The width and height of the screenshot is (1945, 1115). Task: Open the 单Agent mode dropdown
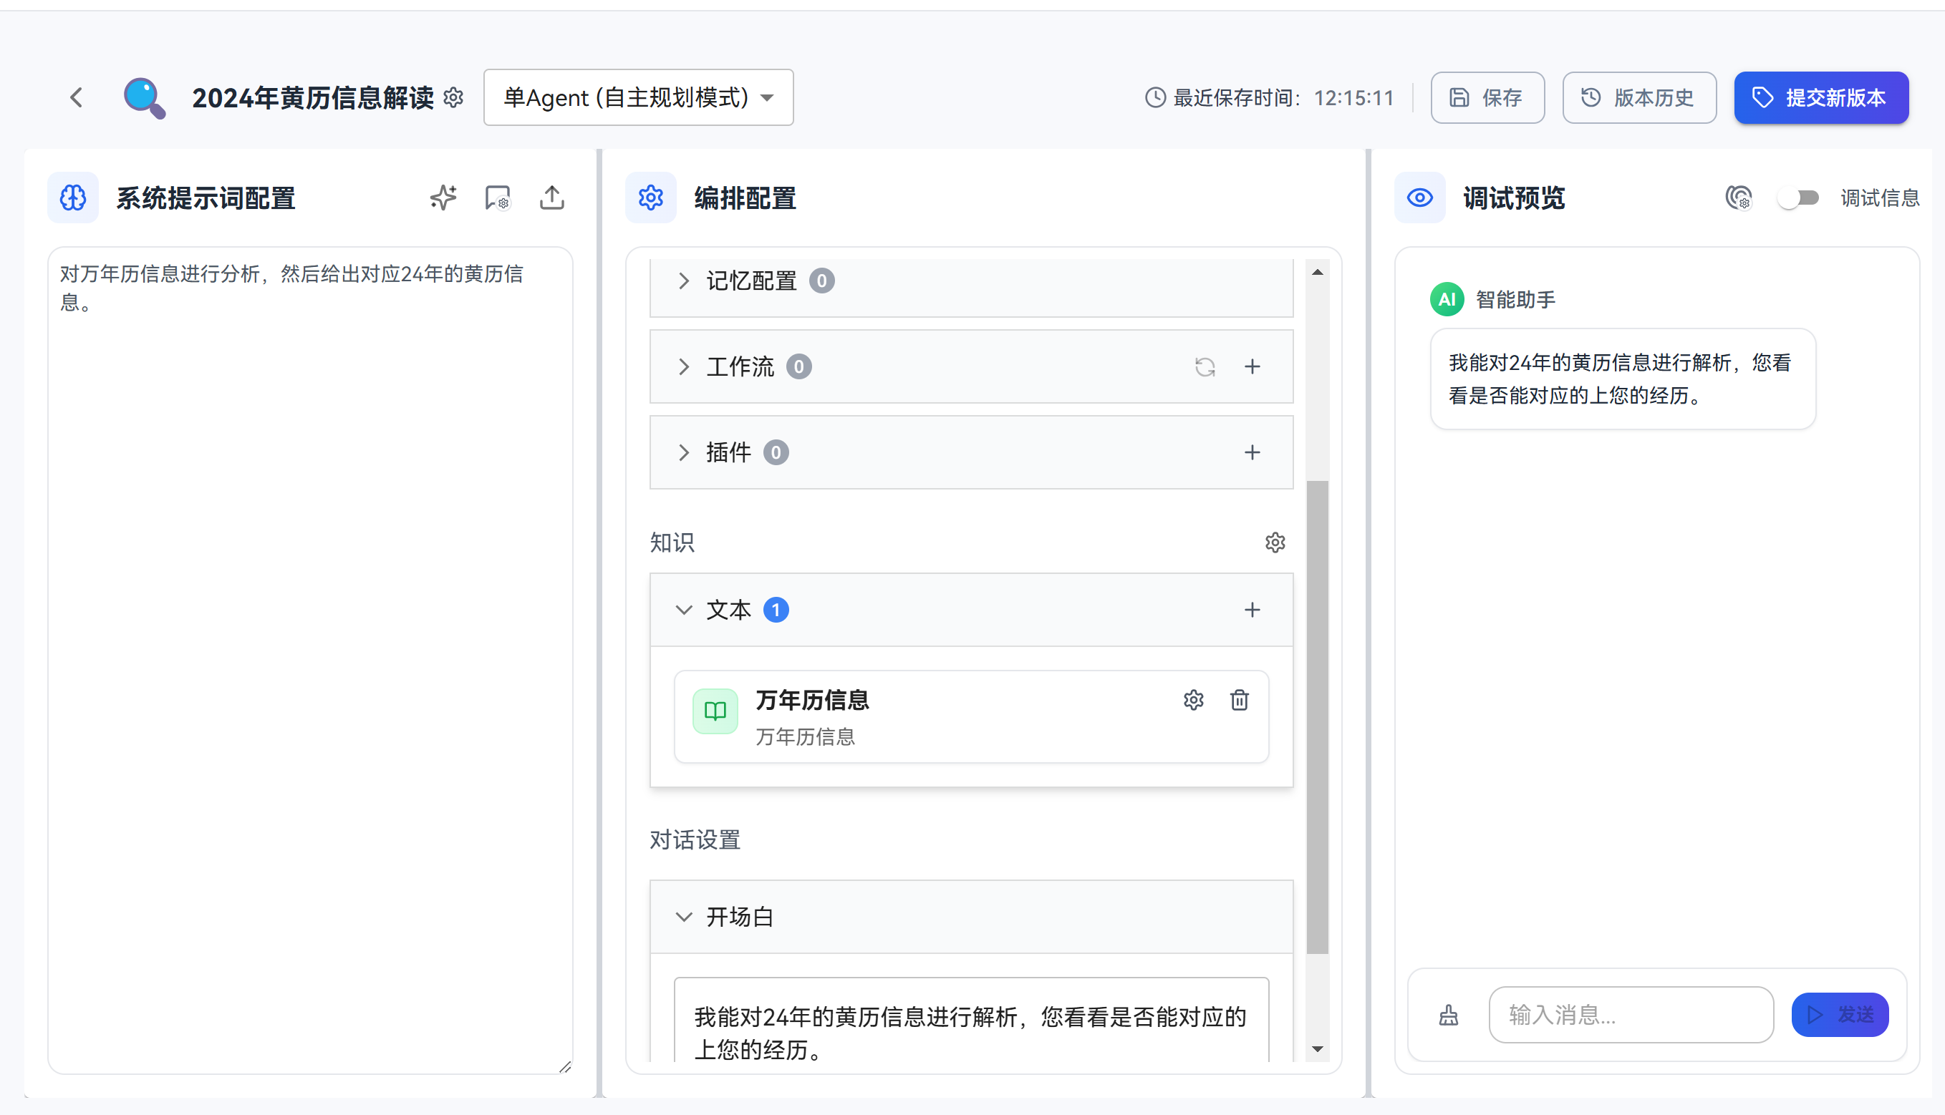(x=638, y=98)
